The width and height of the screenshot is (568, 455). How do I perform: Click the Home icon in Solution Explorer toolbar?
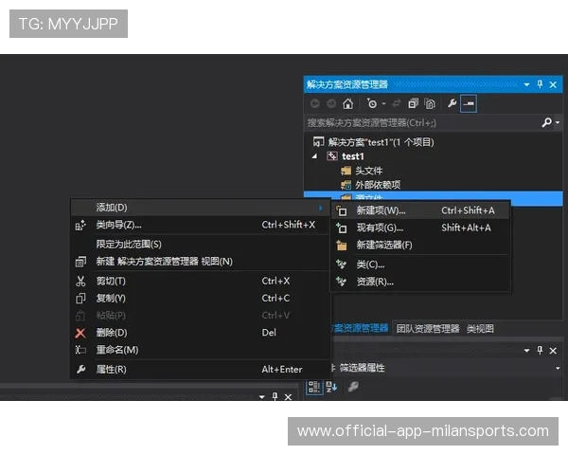(347, 104)
